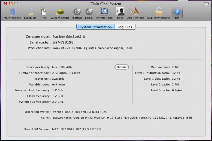
Task: Open the Login house pane
Action: (x=89, y=14)
